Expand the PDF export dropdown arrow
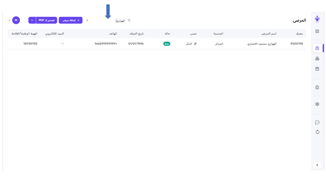The width and height of the screenshot is (326, 179). pyautogui.click(x=32, y=20)
